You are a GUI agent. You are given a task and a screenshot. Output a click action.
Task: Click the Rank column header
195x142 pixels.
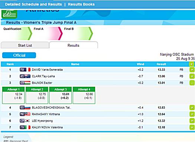click(10, 64)
